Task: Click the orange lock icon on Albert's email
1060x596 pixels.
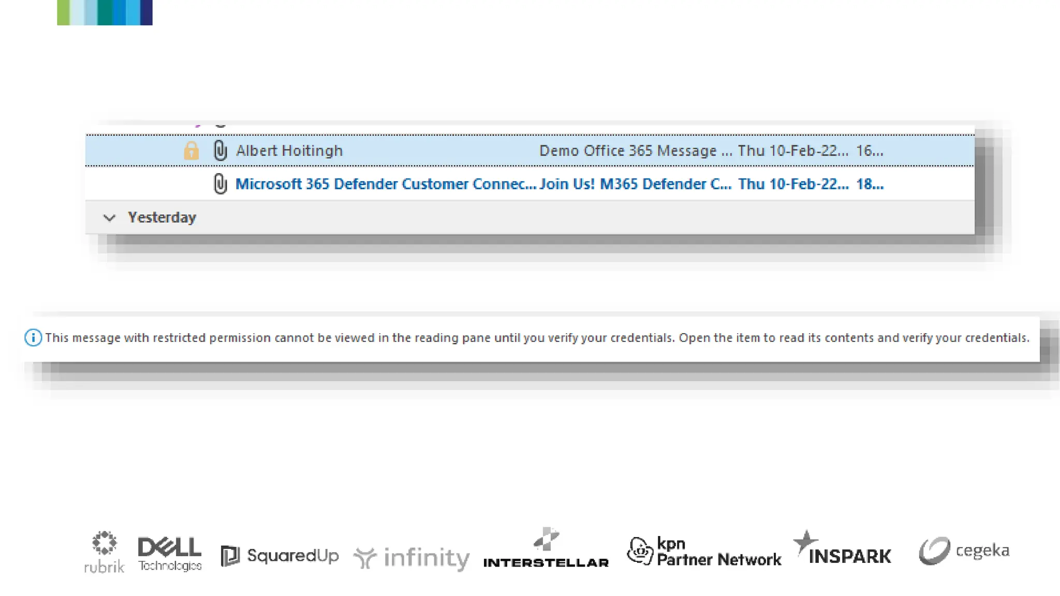Action: (x=191, y=151)
